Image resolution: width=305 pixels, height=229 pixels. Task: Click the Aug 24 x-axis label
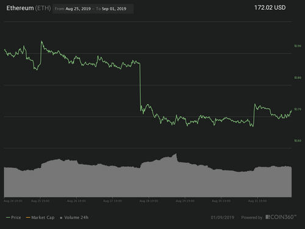(x=13, y=201)
